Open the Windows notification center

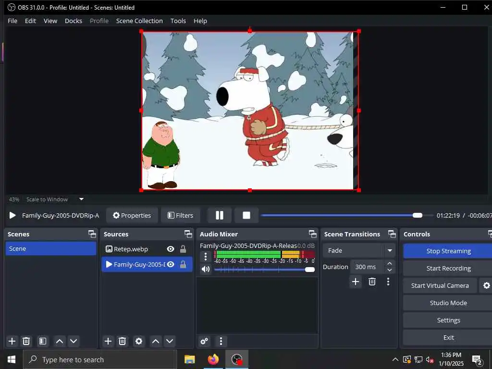(477, 359)
